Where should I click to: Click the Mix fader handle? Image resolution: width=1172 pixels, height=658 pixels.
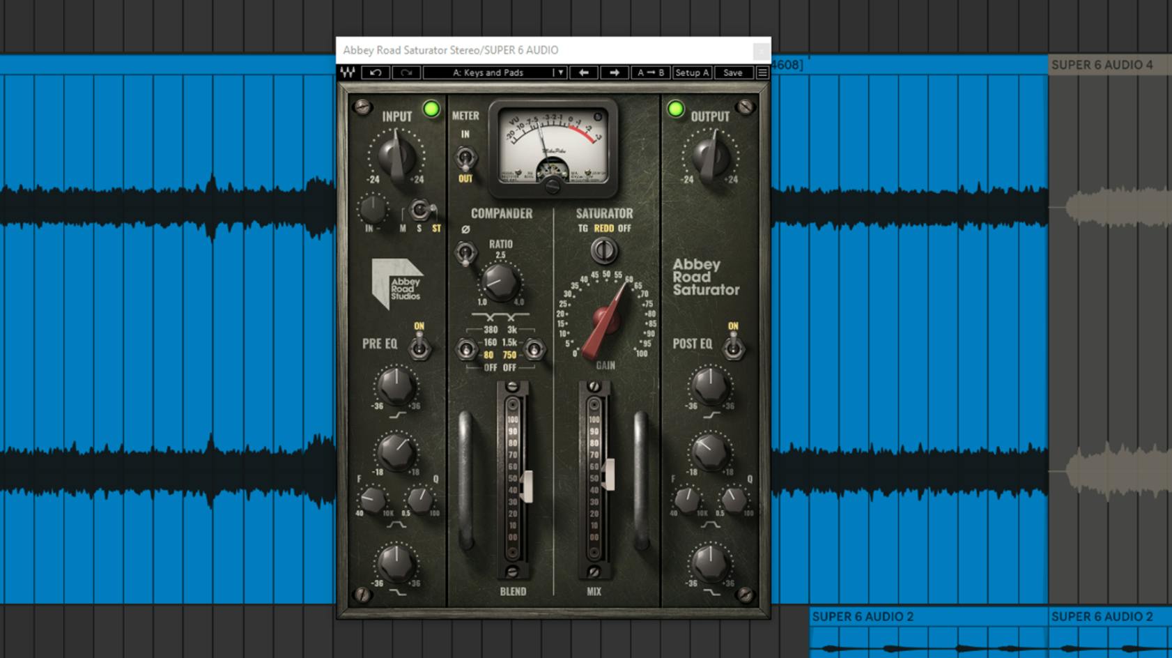coord(608,474)
